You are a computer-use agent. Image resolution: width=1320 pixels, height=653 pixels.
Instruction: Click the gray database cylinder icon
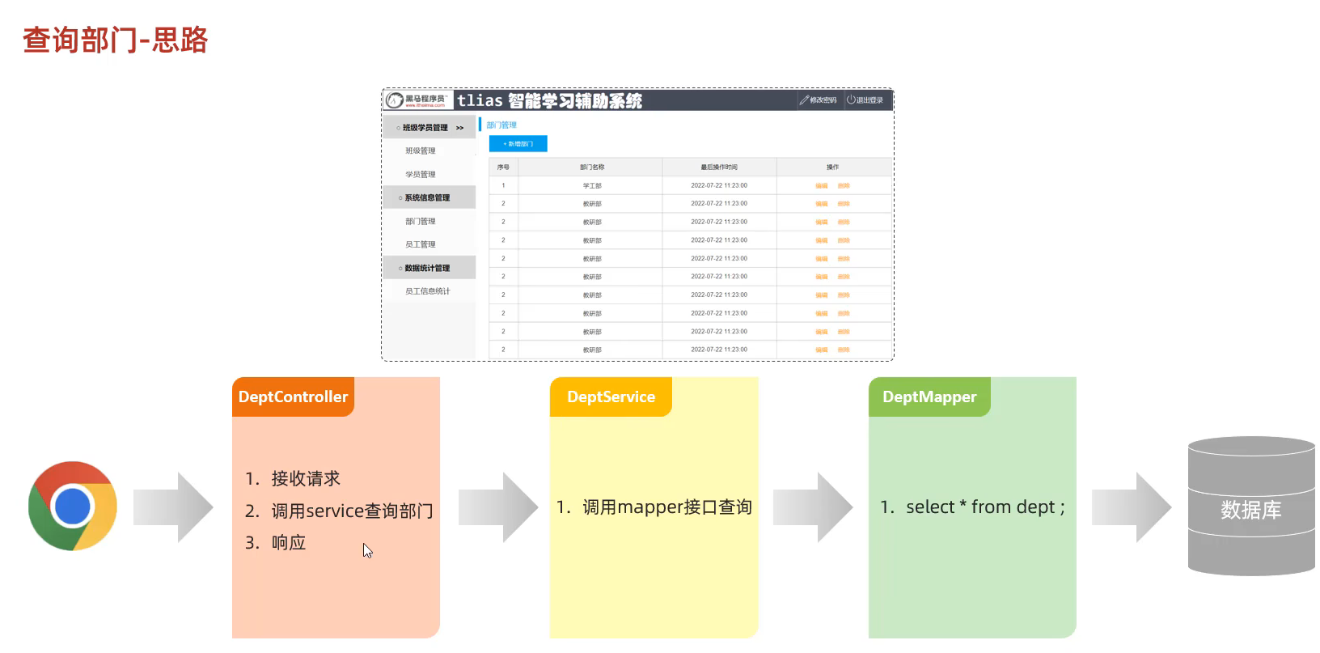coord(1250,507)
